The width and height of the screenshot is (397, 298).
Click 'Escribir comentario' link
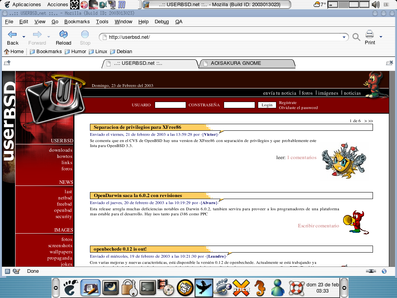coord(318,225)
